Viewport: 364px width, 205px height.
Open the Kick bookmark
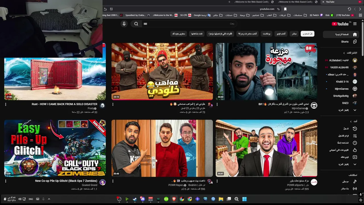point(329,15)
